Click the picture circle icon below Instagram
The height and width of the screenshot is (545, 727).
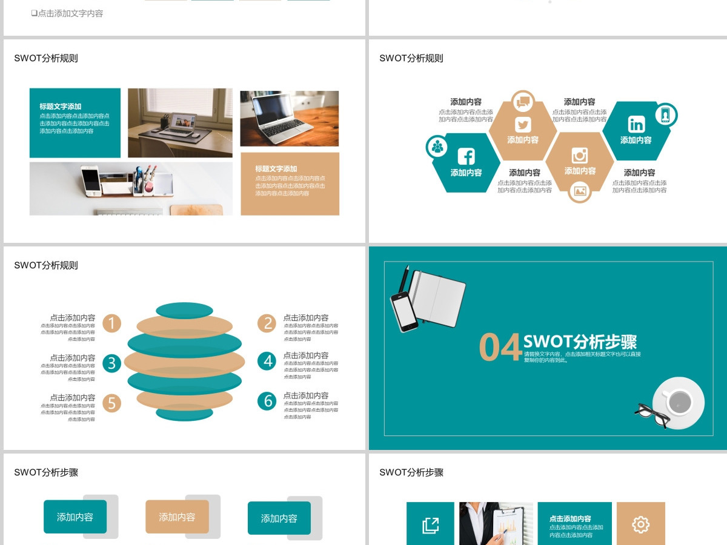[580, 191]
